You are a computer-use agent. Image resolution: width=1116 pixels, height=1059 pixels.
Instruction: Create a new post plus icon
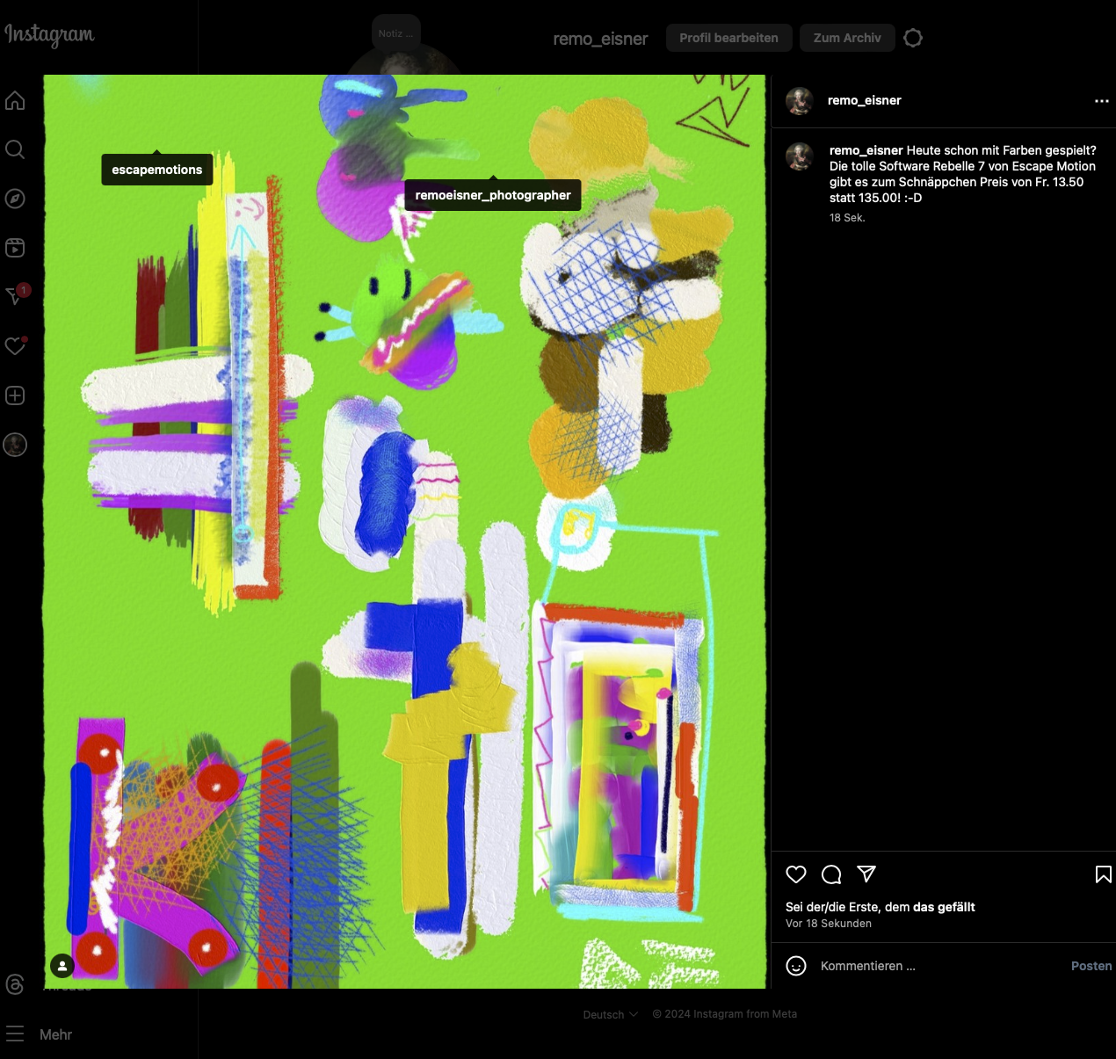pos(15,395)
